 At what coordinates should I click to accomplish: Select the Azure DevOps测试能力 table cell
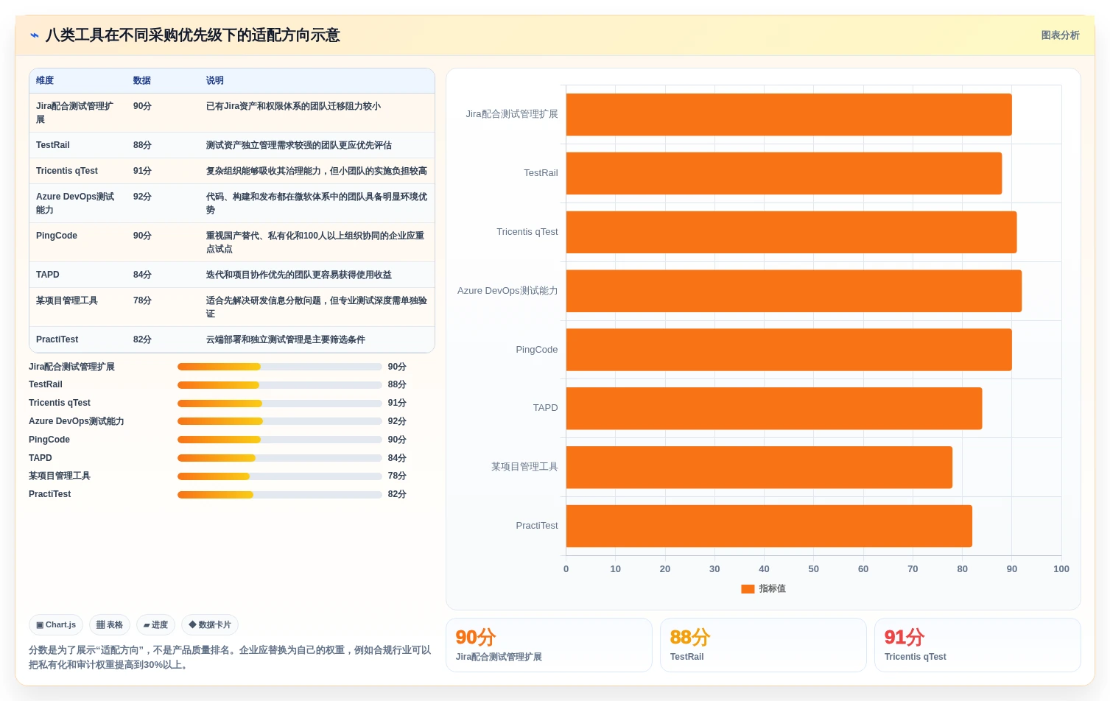coord(75,203)
